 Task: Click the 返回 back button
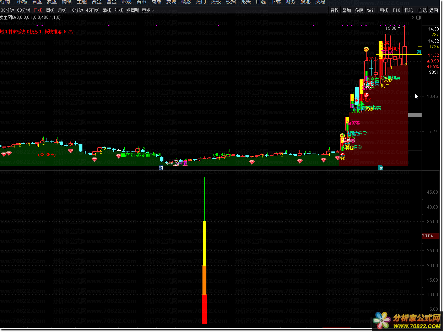434,10
